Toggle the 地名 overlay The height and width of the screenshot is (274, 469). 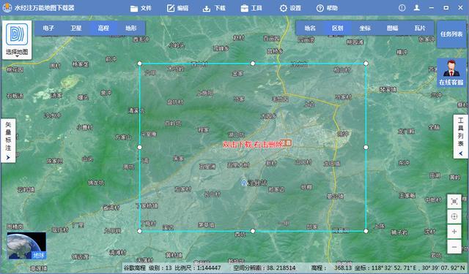click(310, 28)
